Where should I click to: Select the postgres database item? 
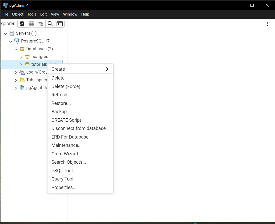[40, 57]
